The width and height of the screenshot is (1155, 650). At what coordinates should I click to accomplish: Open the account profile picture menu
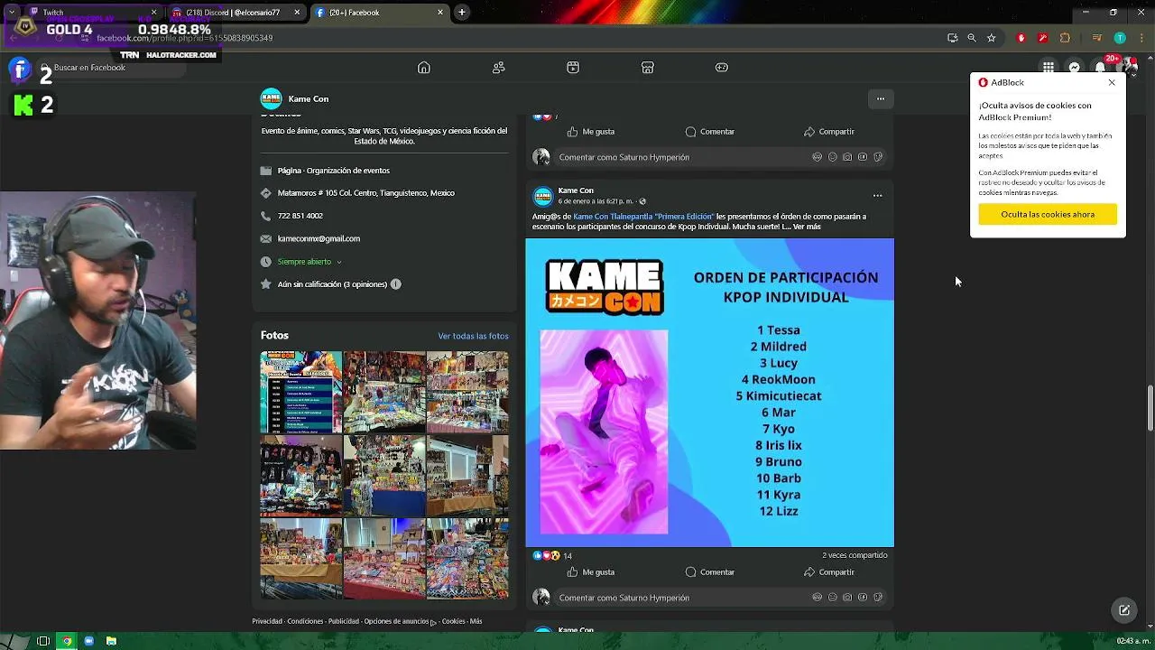click(1129, 68)
